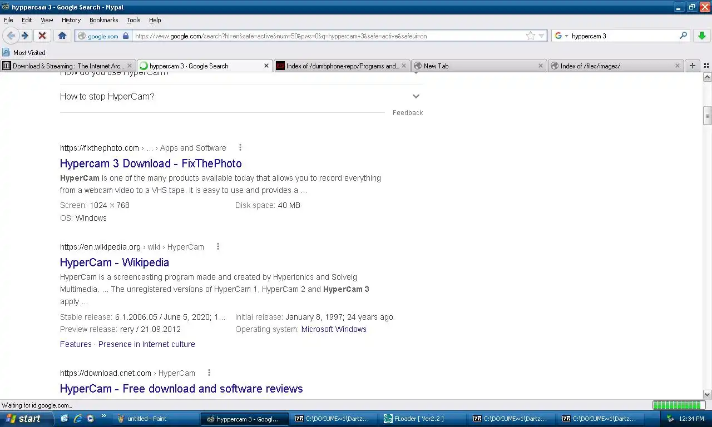Close the Index of /files/images/ tab

coord(677,66)
